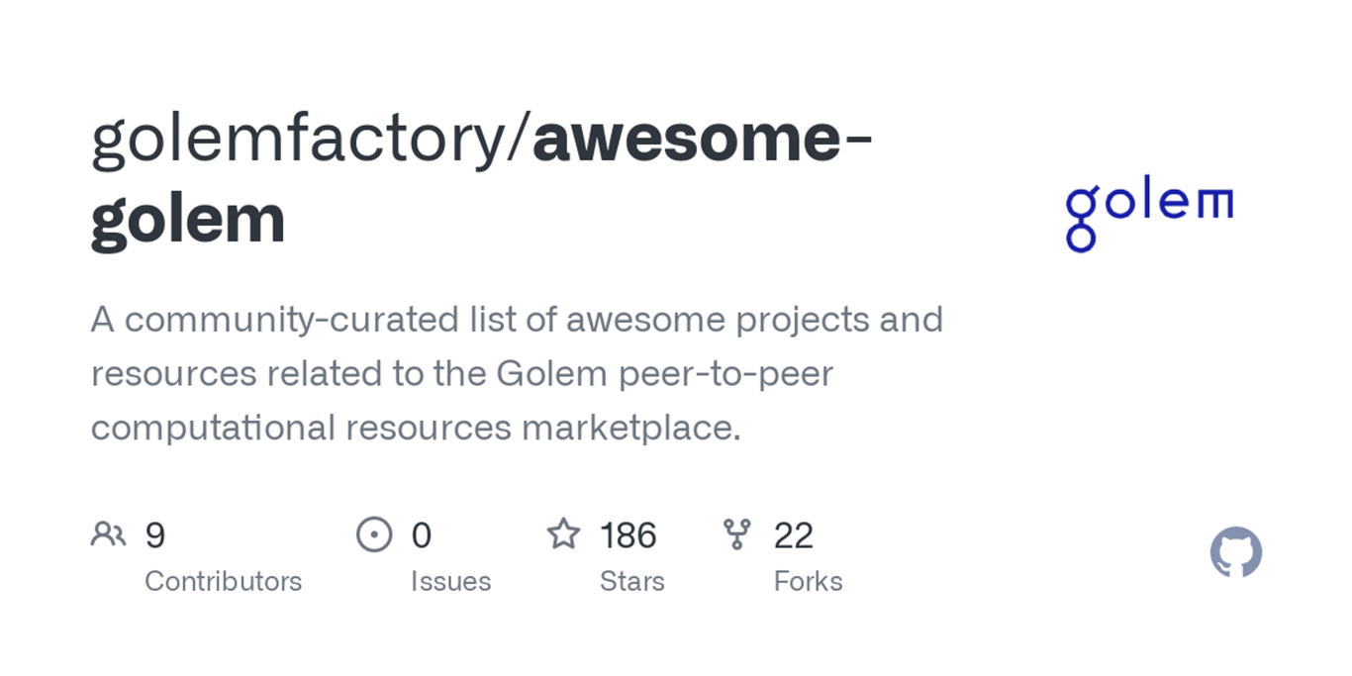Screen dimensions: 1352x676
Task: Click the blue golem logo
Action: 1148,213
